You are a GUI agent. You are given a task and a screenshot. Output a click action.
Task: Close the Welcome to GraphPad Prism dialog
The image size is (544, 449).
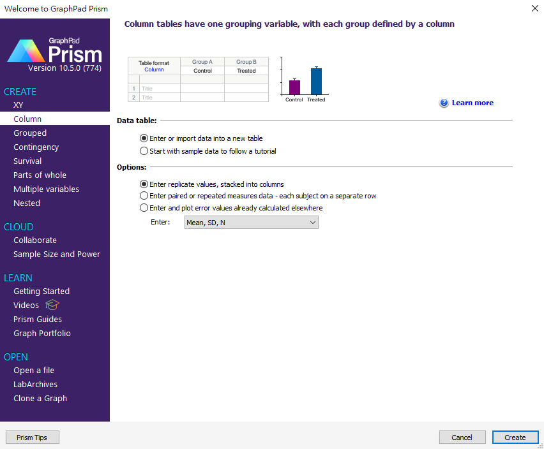pyautogui.click(x=534, y=8)
